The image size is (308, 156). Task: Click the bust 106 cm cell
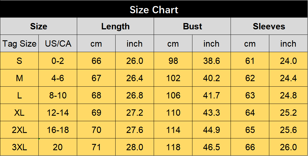(173, 95)
